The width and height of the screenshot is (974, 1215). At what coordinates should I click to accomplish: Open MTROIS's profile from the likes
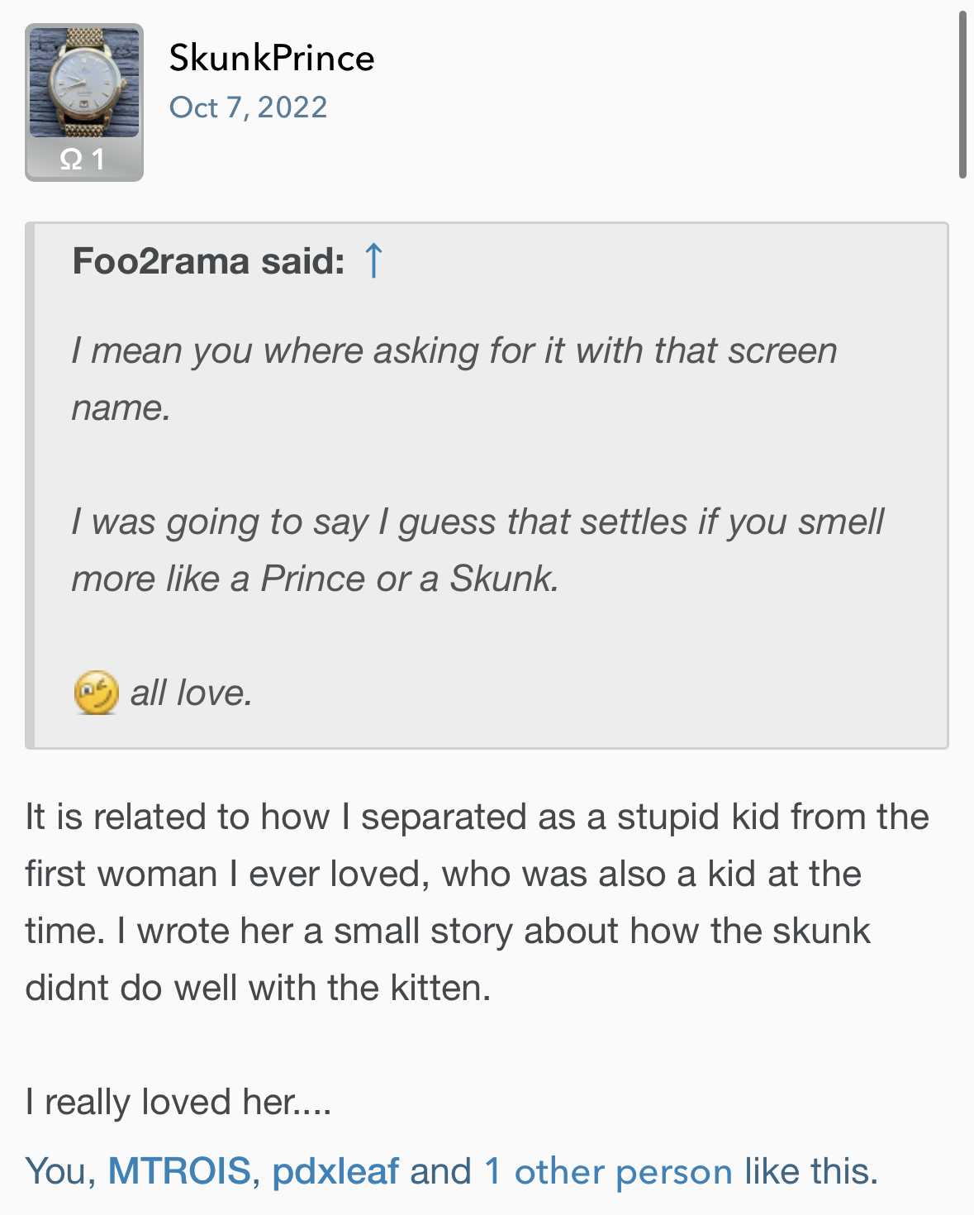point(179,1171)
